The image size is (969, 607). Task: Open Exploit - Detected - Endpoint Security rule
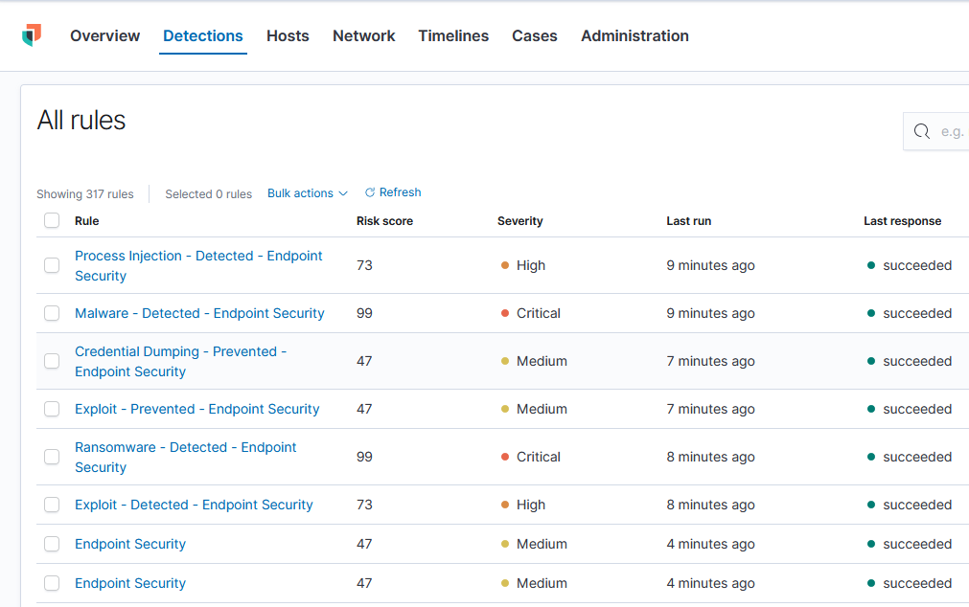tap(194, 505)
